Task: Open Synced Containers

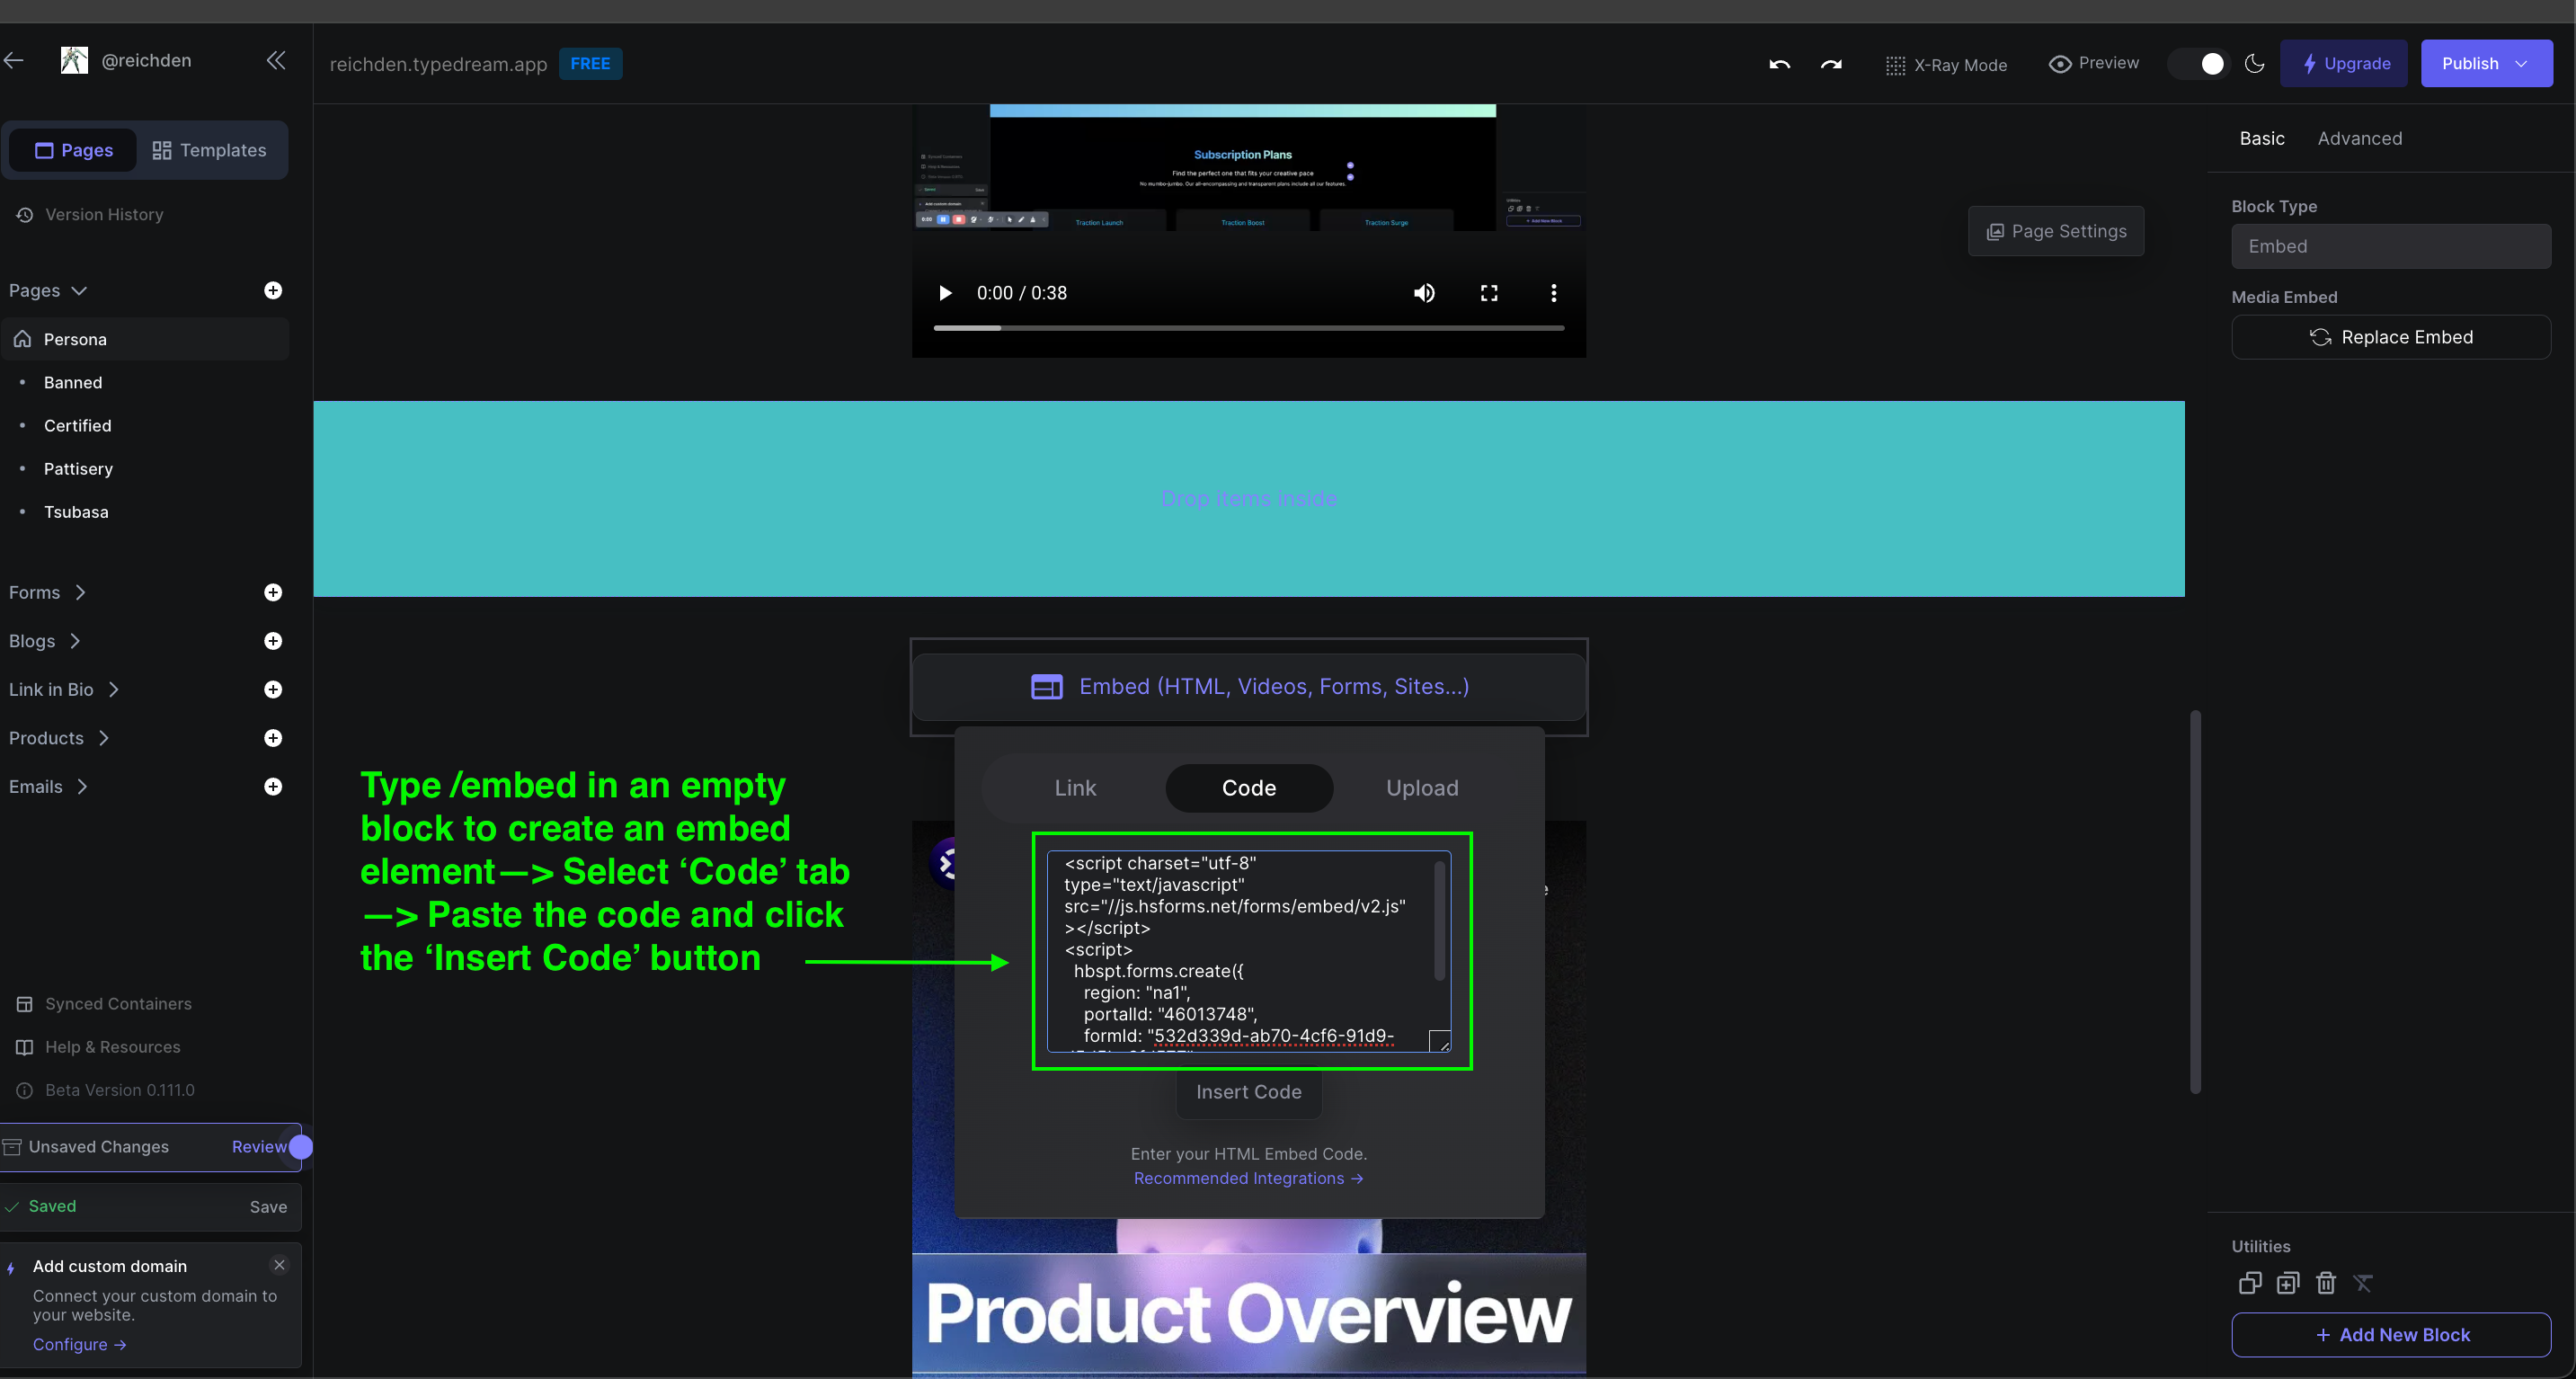Action: (104, 1004)
